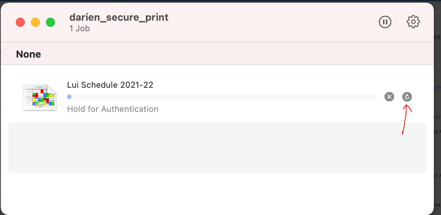Resume the held job with circular arrow

pos(407,97)
